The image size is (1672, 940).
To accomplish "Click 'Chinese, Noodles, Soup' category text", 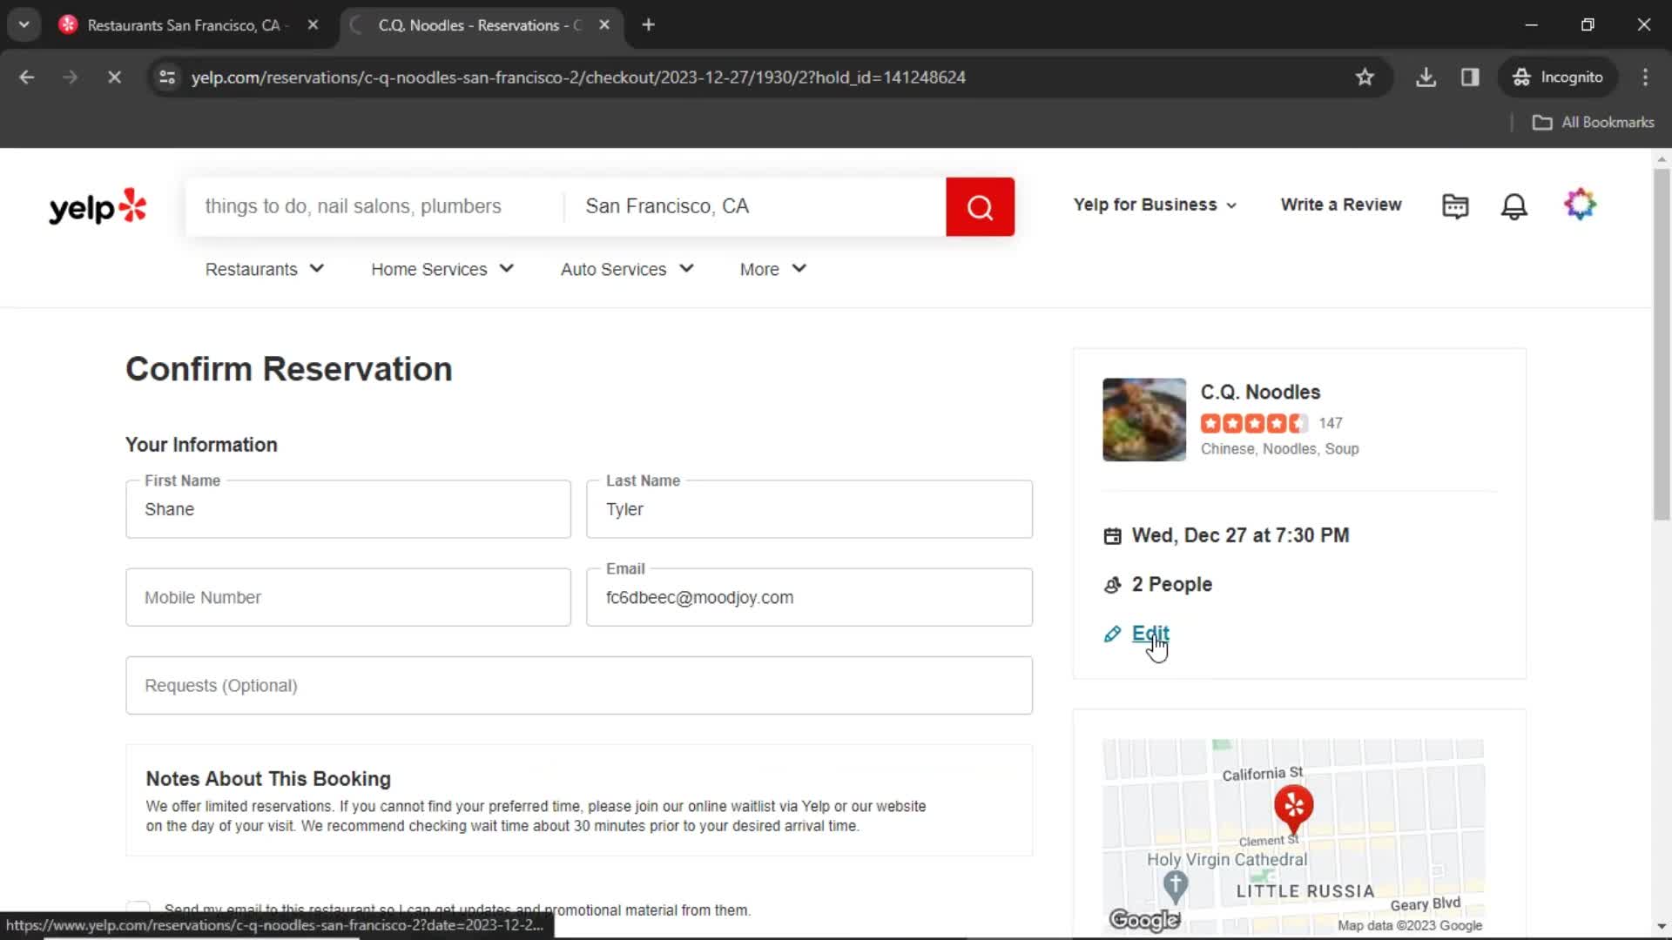I will coord(1279,449).
